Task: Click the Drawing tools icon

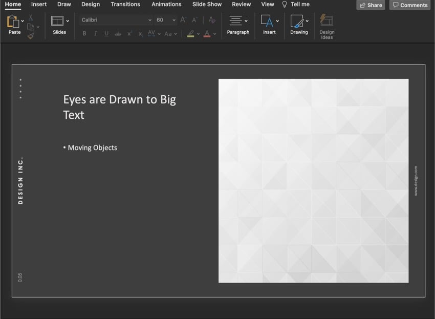Action: [297, 22]
